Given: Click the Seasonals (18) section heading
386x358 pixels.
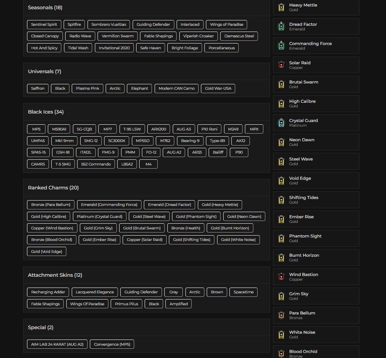Looking at the screenshot, I should pyautogui.click(x=45, y=8).
